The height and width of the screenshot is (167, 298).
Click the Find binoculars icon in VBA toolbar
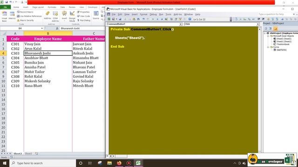[x=138, y=19]
